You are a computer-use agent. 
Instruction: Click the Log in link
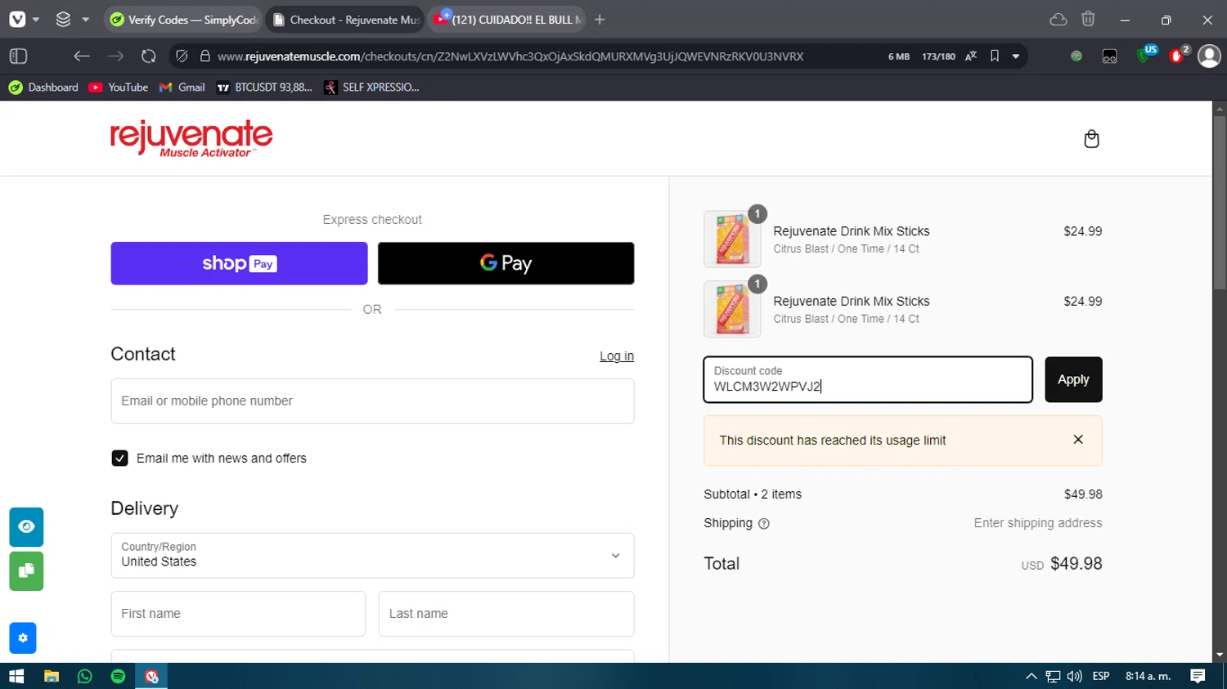[x=617, y=356]
